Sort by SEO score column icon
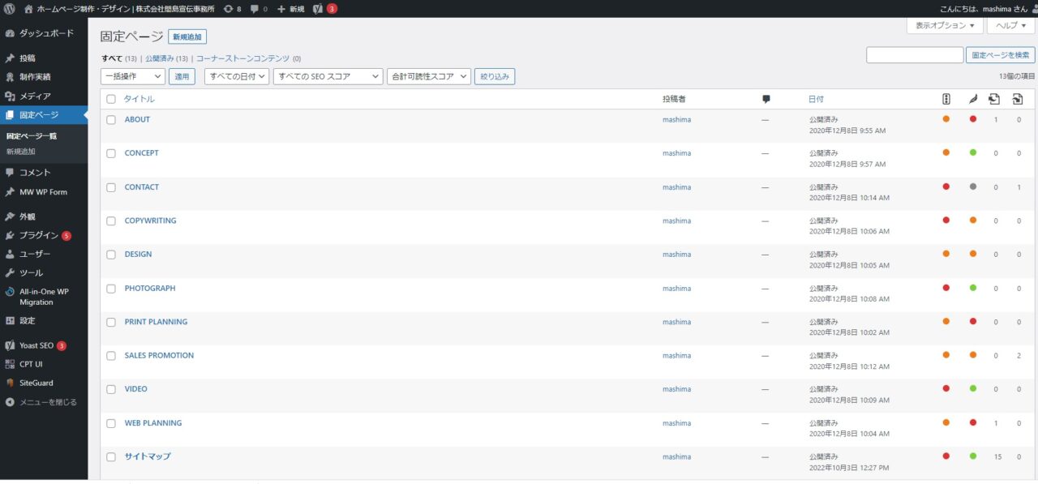 click(x=946, y=99)
